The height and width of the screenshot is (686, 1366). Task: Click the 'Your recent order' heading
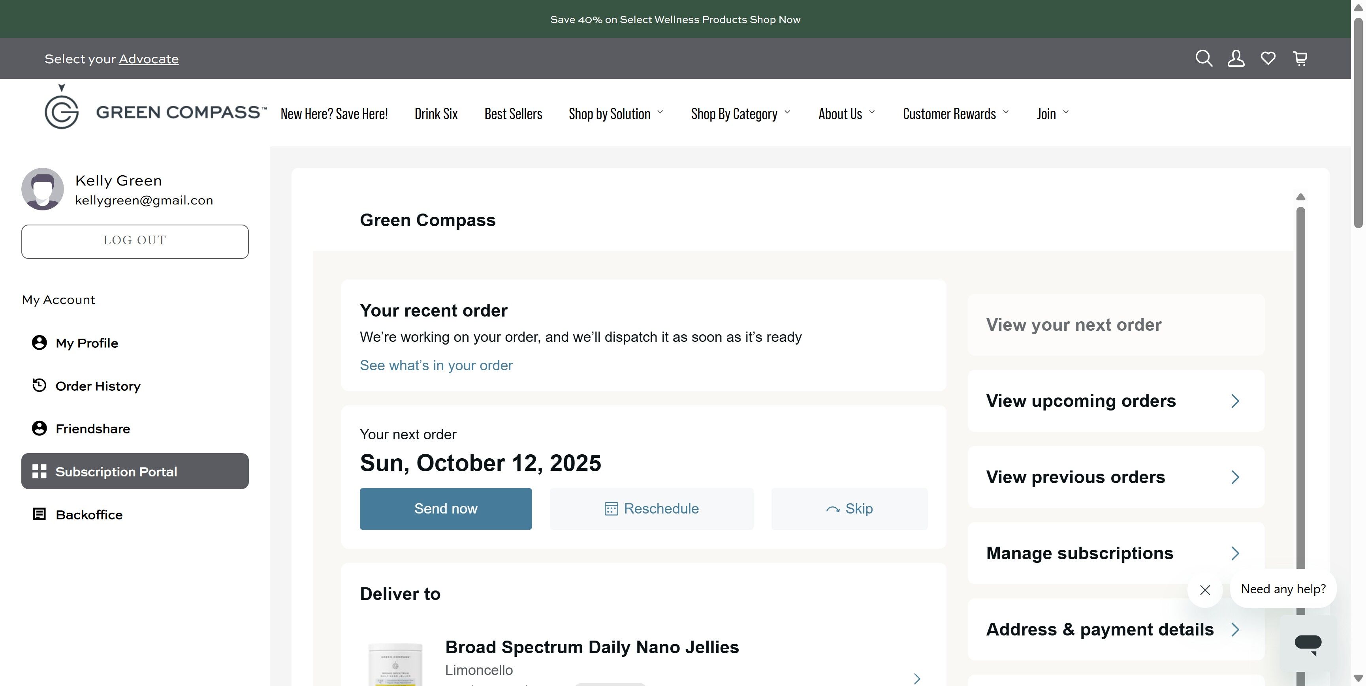pyautogui.click(x=433, y=310)
